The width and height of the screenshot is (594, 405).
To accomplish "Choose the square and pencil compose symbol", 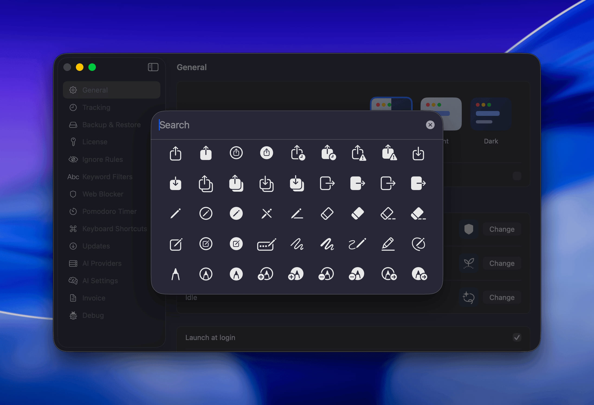I will click(x=176, y=244).
